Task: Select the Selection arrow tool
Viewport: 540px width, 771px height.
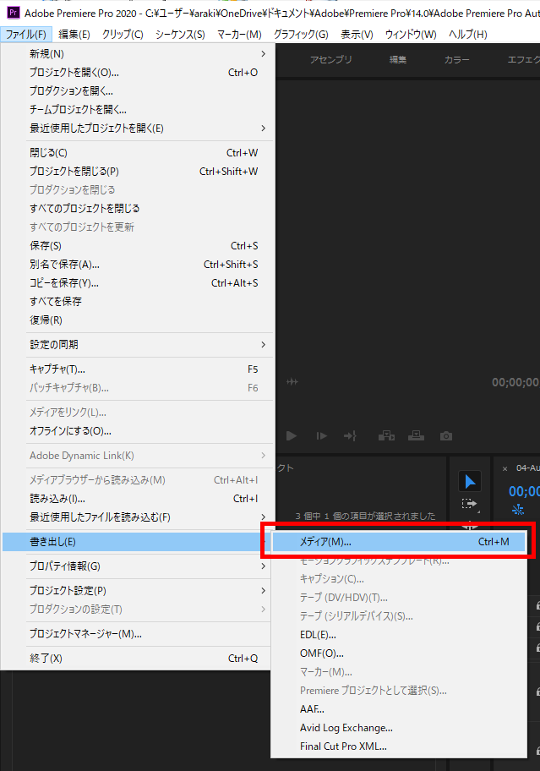Action: 470,481
